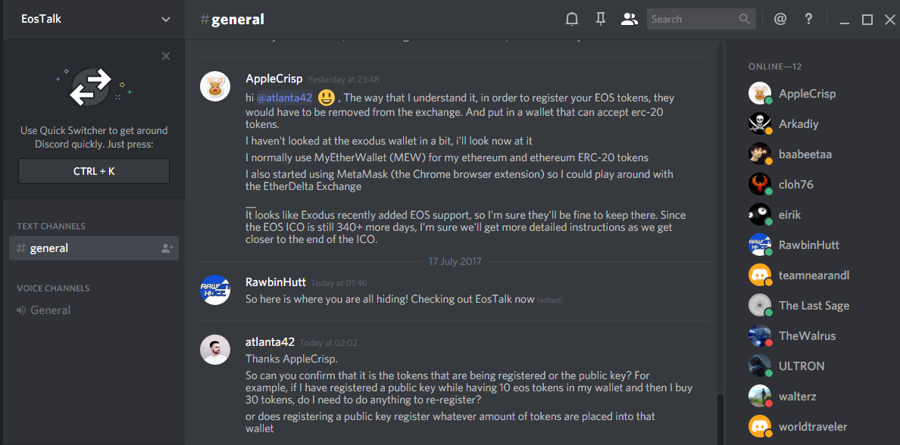The width and height of the screenshot is (900, 445).
Task: Click ULTRON in the online members
Action: point(801,366)
